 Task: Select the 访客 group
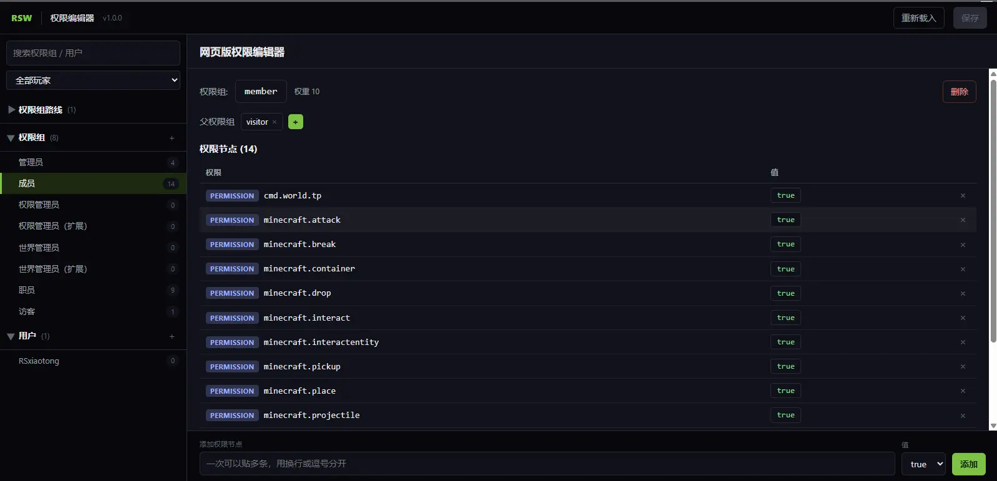[x=94, y=311]
